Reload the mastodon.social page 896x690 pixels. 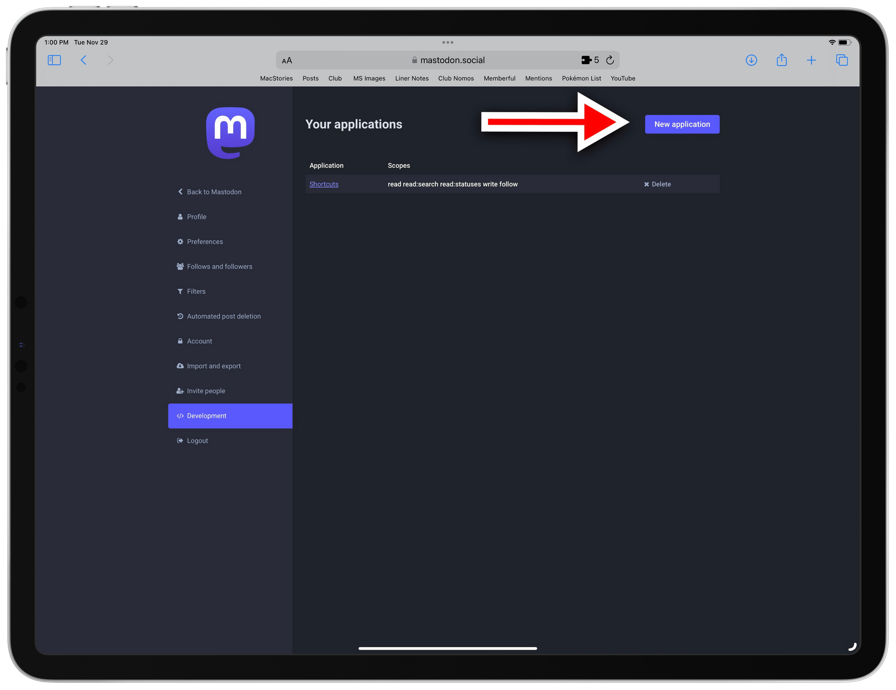[x=610, y=60]
